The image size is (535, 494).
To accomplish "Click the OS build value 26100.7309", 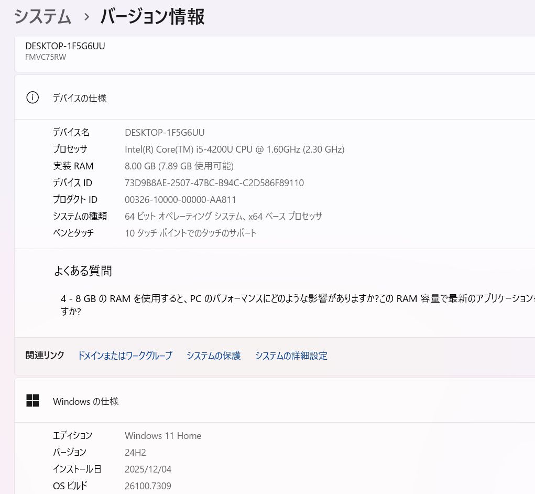I will [148, 486].
